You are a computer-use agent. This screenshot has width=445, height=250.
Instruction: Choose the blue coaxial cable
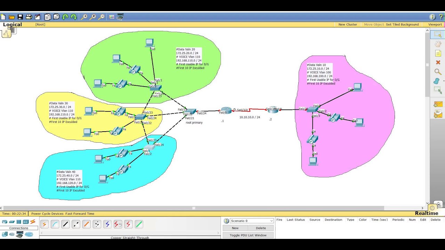(x=107, y=224)
